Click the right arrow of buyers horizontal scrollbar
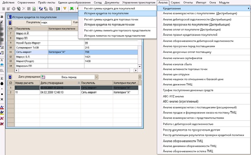 click(136, 70)
